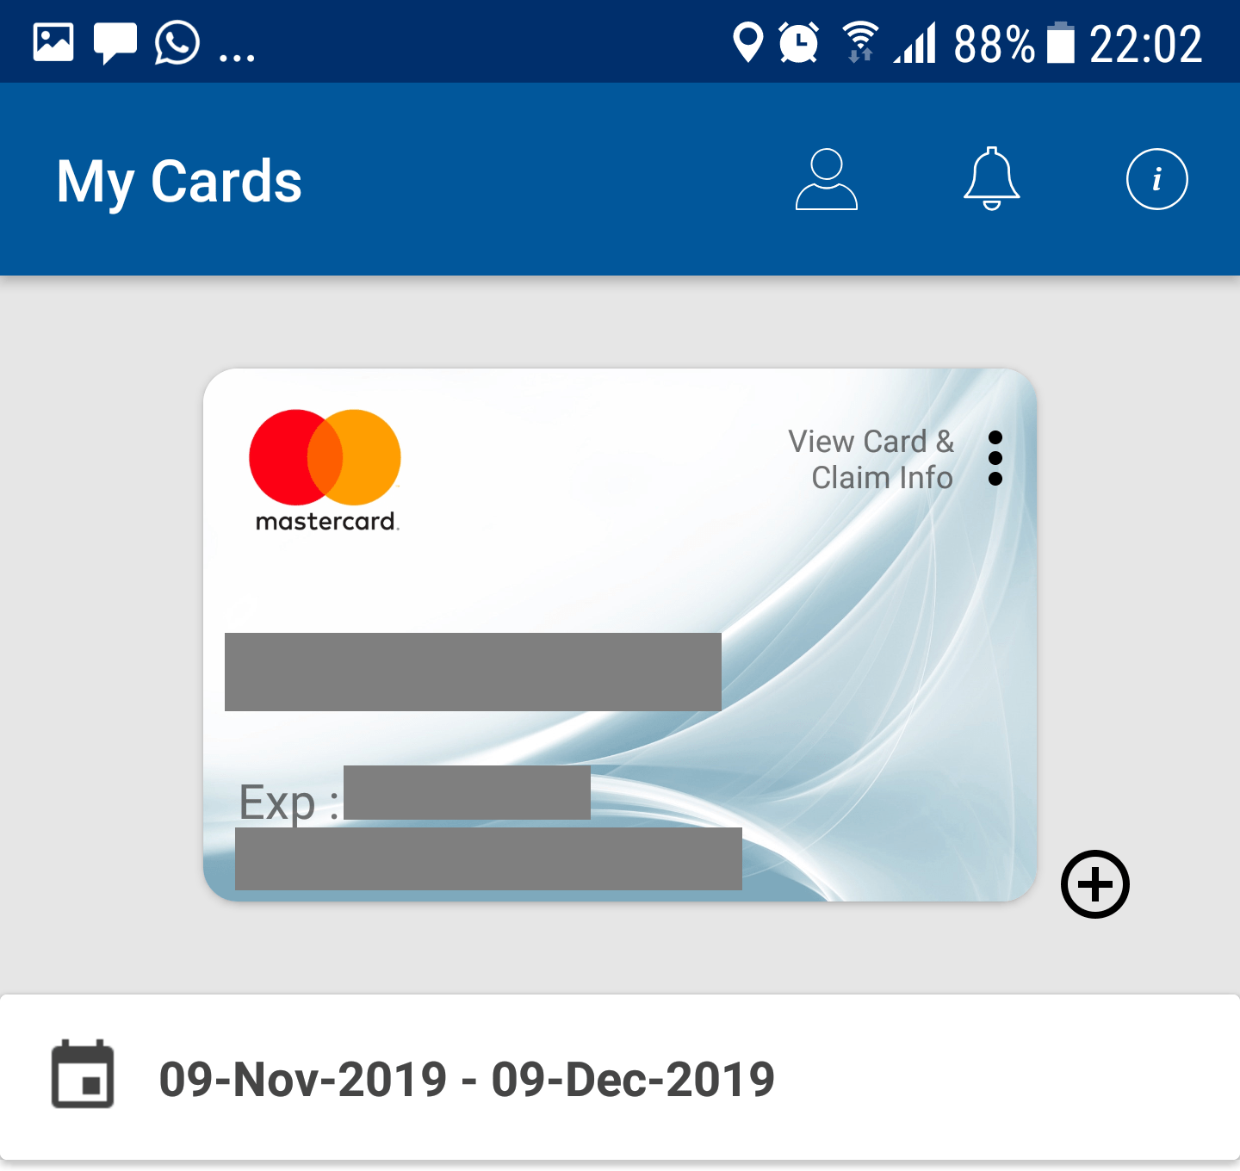The width and height of the screenshot is (1240, 1171).
Task: Open the three-dot card options menu
Action: pyautogui.click(x=995, y=458)
